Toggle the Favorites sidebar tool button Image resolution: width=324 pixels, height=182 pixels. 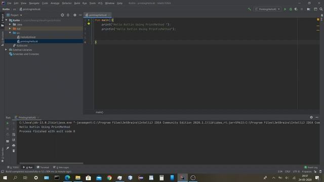tap(3, 155)
